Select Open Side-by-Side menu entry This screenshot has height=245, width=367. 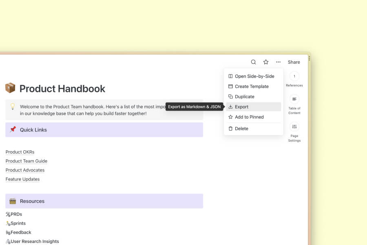click(x=254, y=76)
